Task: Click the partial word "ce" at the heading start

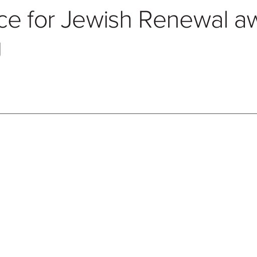Action: pos(10,22)
